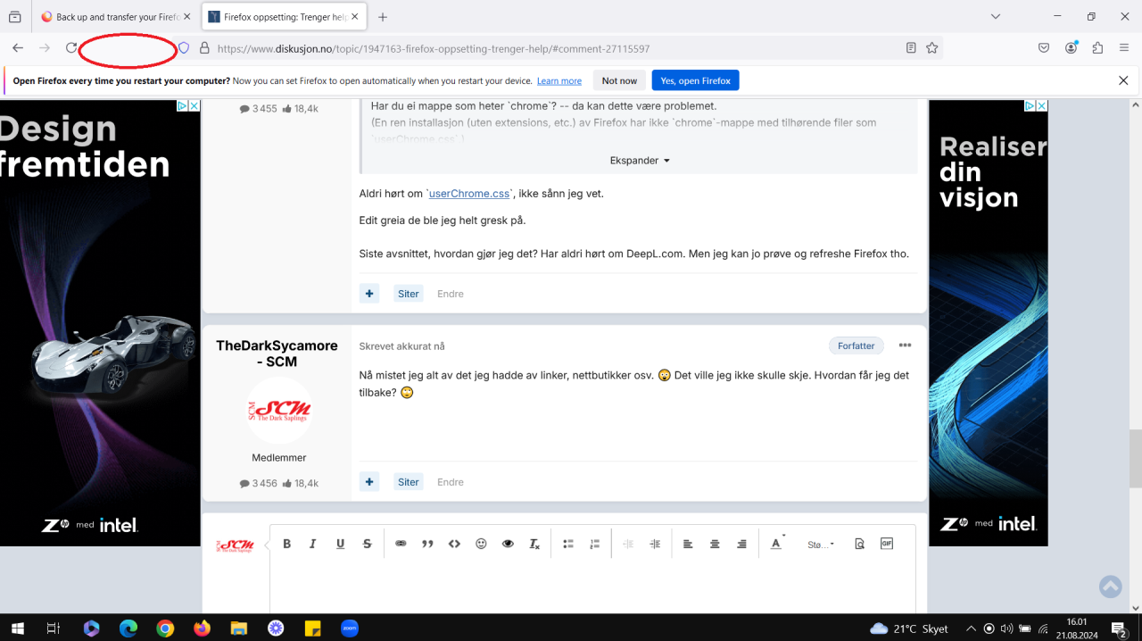1142x641 pixels.
Task: Open the Pocket save icon
Action: tap(1044, 48)
